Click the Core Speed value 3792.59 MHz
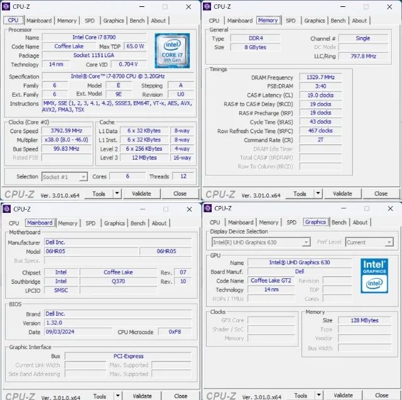Viewport: 402px width, 400px height. 67,131
